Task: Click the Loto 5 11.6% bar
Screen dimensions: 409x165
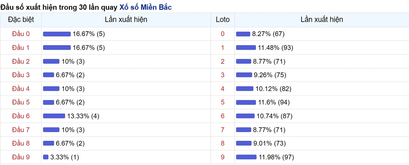Action: click(246, 102)
